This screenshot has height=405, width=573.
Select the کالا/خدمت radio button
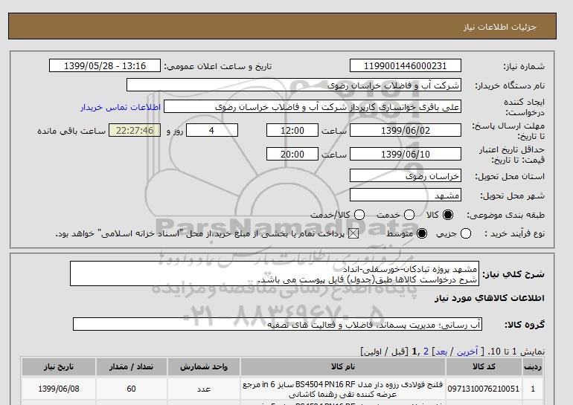point(359,215)
